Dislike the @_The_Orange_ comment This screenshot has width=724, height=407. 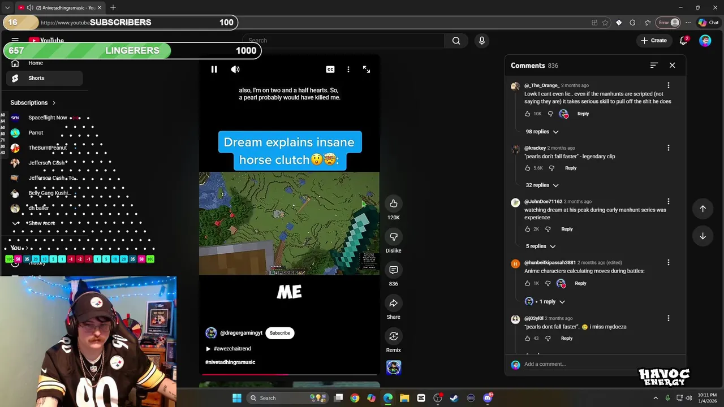coord(550,114)
